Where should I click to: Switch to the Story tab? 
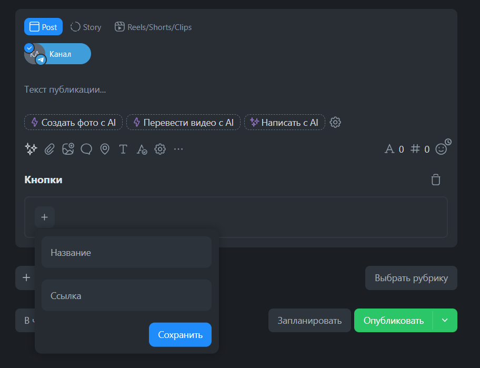(86, 27)
